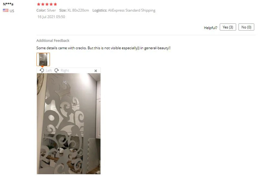Image resolution: width=259 pixels, height=176 pixels.
Task: Click the 'Right' rotation label
Action: (65, 71)
